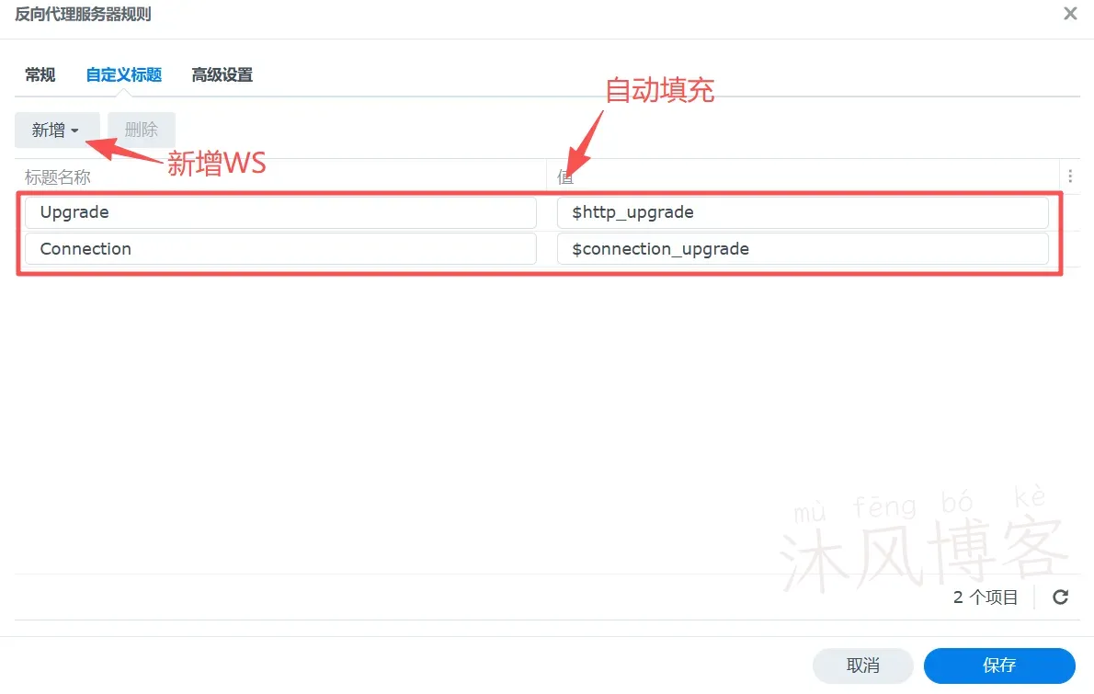Click the Connection header name field

tap(280, 249)
